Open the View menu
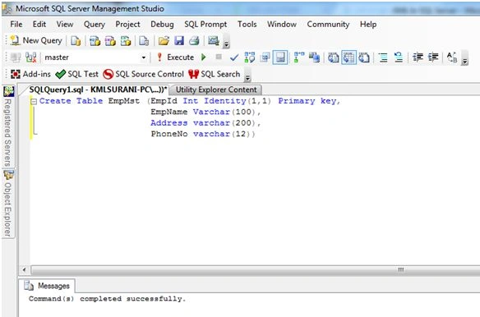Screen dimensions: 480x317 [x=65, y=24]
